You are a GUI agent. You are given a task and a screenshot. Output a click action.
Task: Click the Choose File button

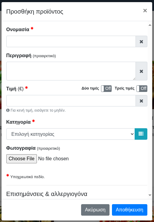click(x=21, y=159)
